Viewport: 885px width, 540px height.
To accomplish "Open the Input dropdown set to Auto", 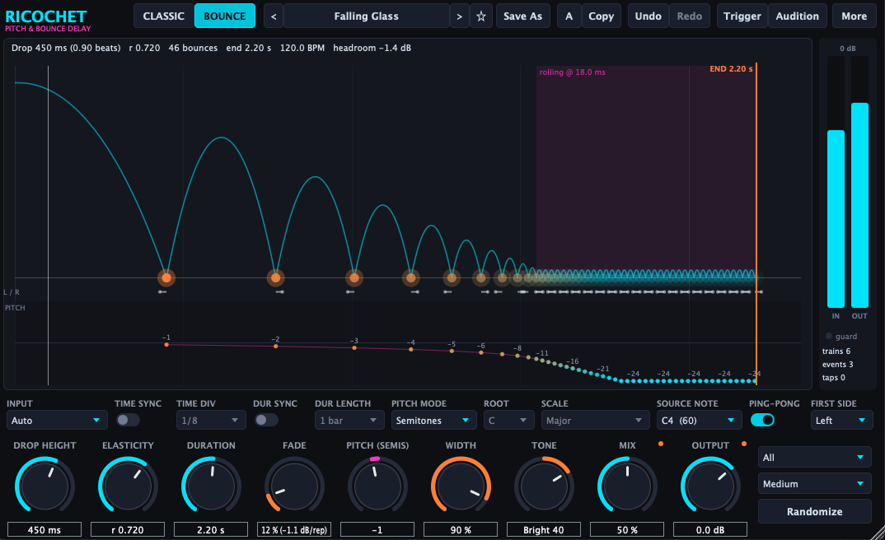I will point(56,421).
